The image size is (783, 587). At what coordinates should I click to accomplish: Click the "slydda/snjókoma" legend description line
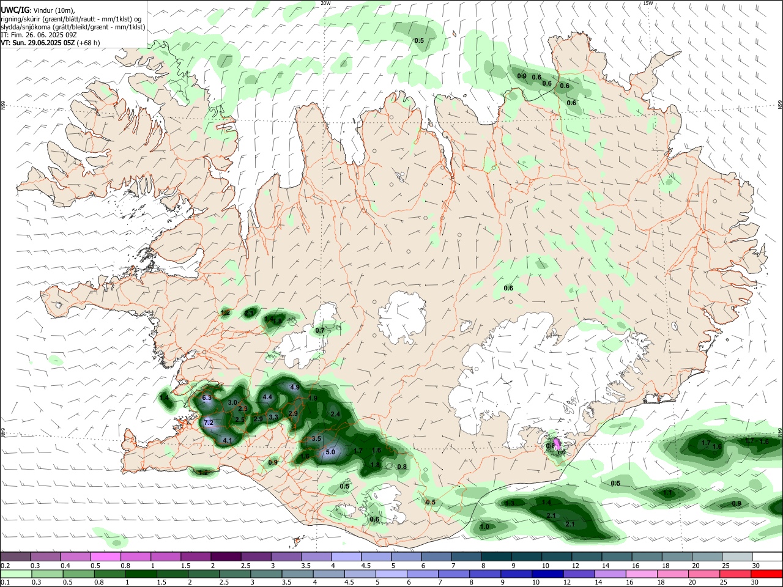tap(73, 27)
